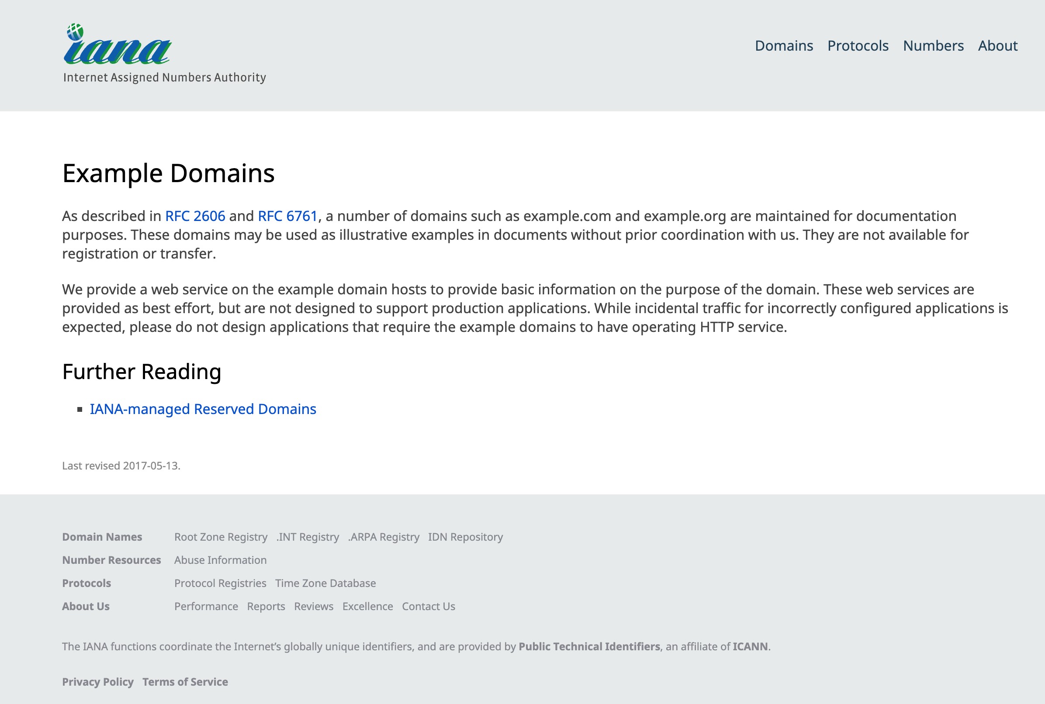
Task: Open Reports footer link
Action: coord(266,606)
